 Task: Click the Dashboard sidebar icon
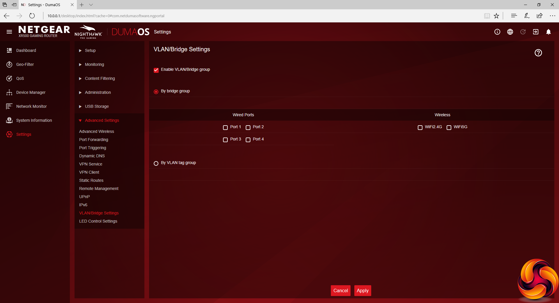coord(9,50)
